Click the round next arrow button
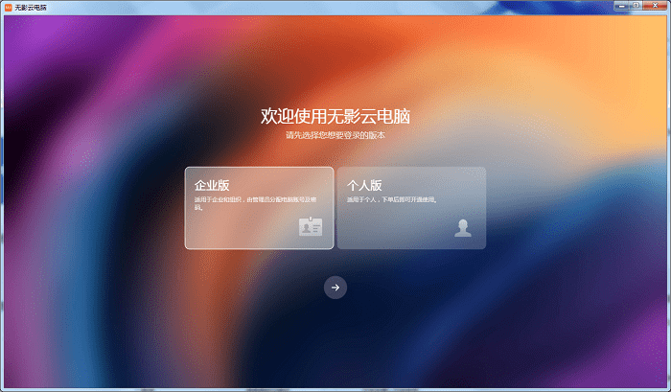Screen dimensions: 671x392 335,288
